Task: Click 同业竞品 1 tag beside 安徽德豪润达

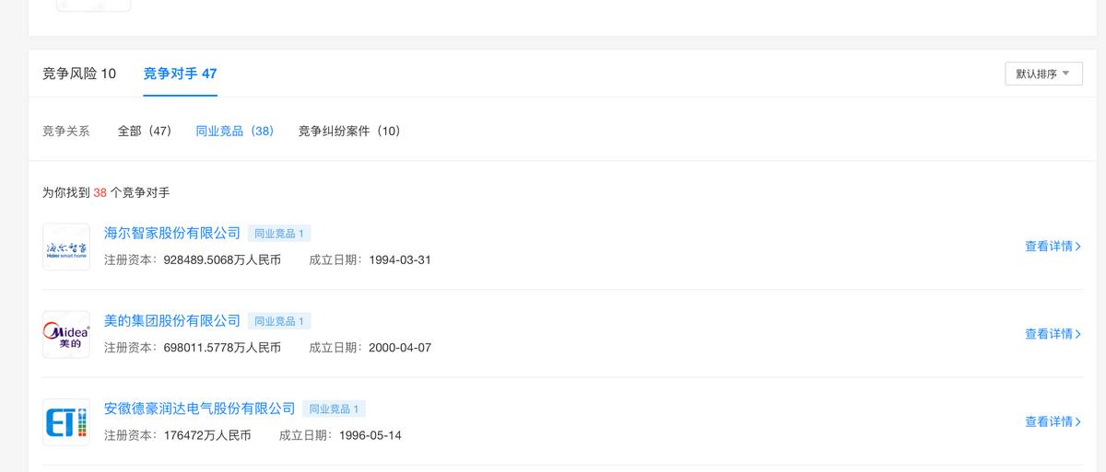Action: pos(335,409)
